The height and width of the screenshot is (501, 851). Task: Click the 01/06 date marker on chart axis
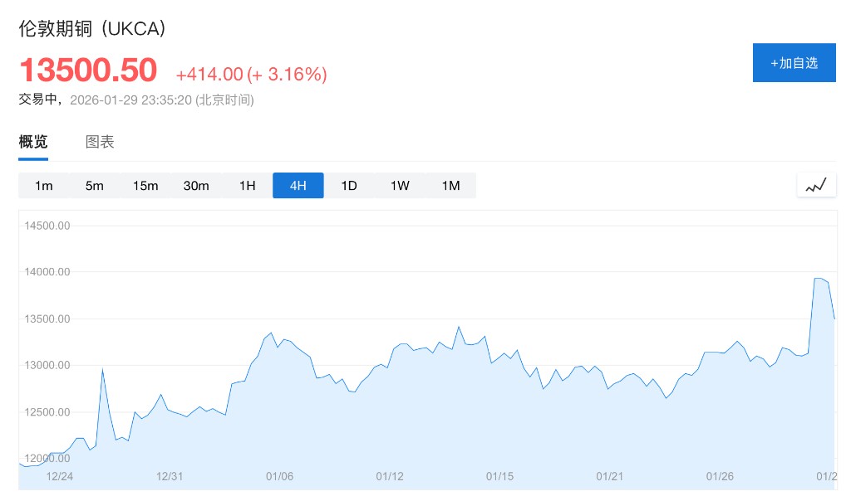[x=279, y=477]
